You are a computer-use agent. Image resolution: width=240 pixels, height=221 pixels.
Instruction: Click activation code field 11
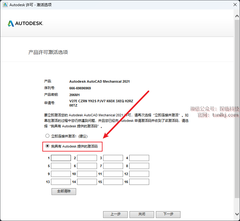[113, 174]
